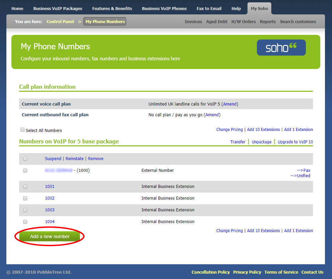Click Amend next to voice call plan
The image size is (332, 279).
[x=230, y=104]
